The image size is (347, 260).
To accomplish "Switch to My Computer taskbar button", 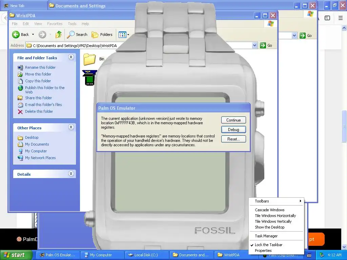I will tap(102, 255).
